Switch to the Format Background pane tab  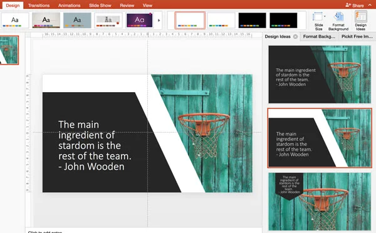tap(319, 36)
